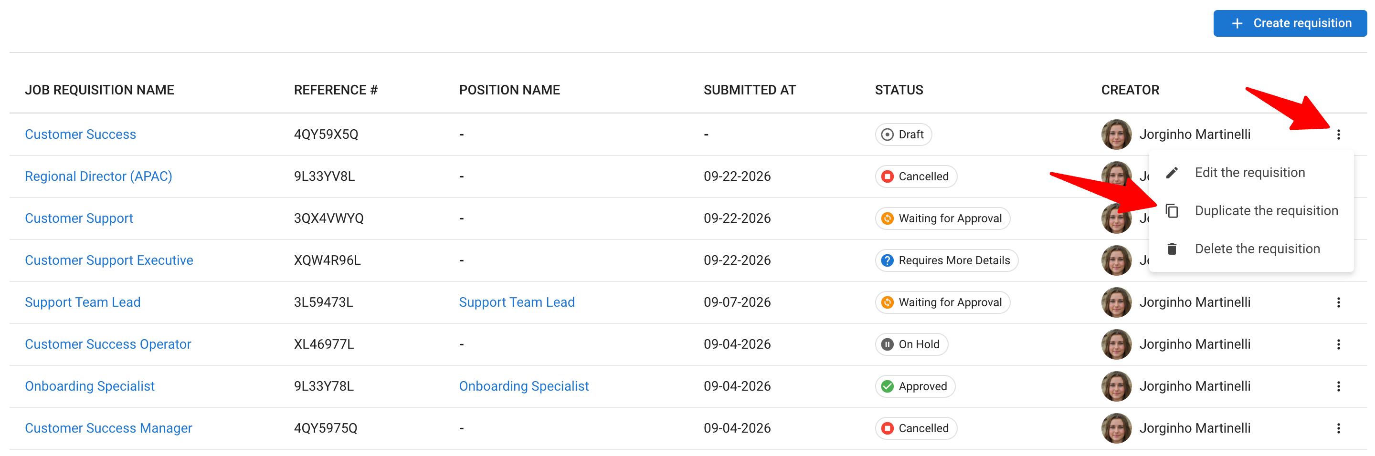Image resolution: width=1375 pixels, height=456 pixels.
Task: Click the pencil edit icon in menu
Action: coord(1172,173)
